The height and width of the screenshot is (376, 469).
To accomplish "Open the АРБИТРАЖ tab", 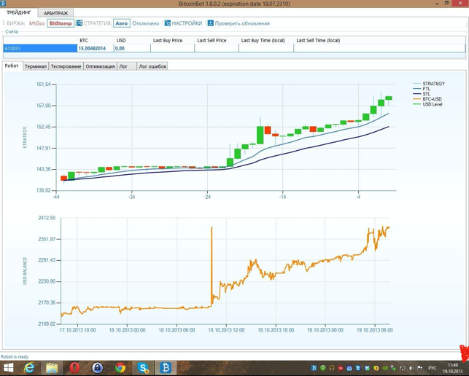I will click(x=55, y=13).
